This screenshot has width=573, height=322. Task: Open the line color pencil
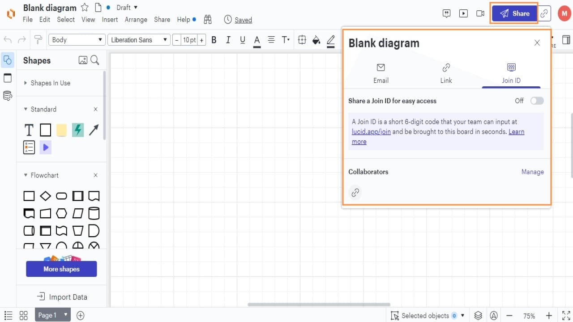pos(331,40)
